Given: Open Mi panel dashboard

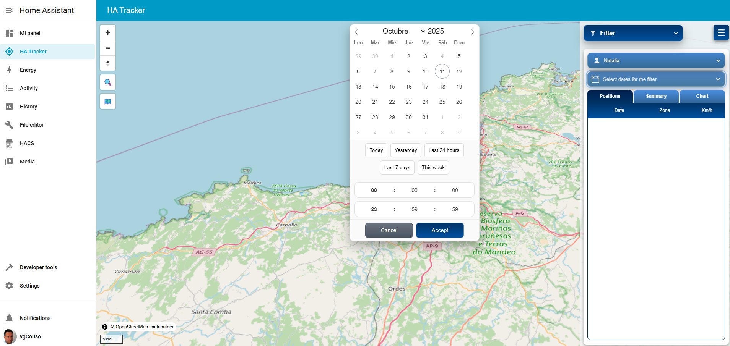Looking at the screenshot, I should click(x=48, y=33).
